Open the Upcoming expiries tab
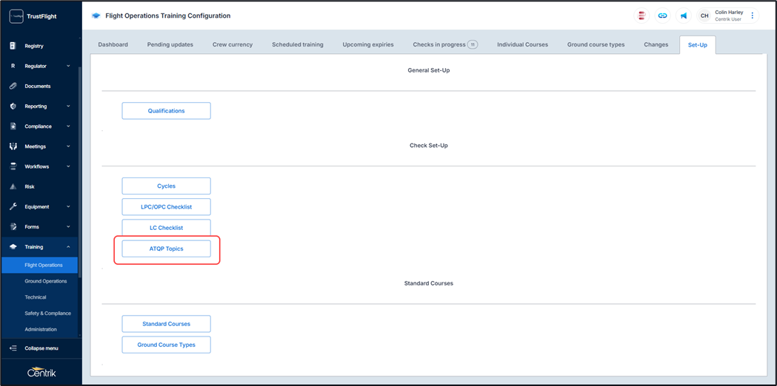 (x=368, y=44)
